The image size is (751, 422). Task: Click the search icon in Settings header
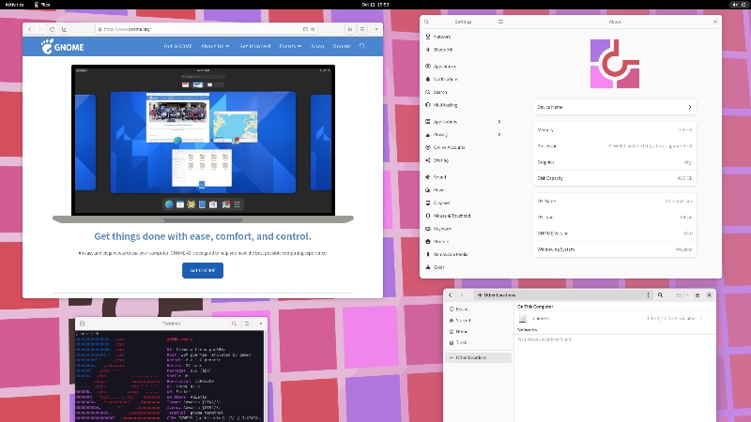(427, 21)
